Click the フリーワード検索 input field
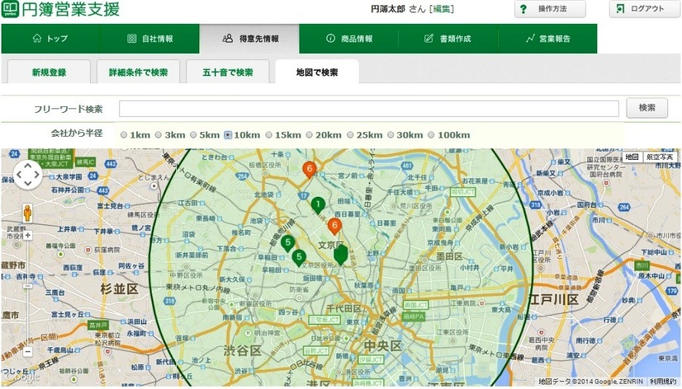Screen dimensions: 682x389 click(369, 109)
